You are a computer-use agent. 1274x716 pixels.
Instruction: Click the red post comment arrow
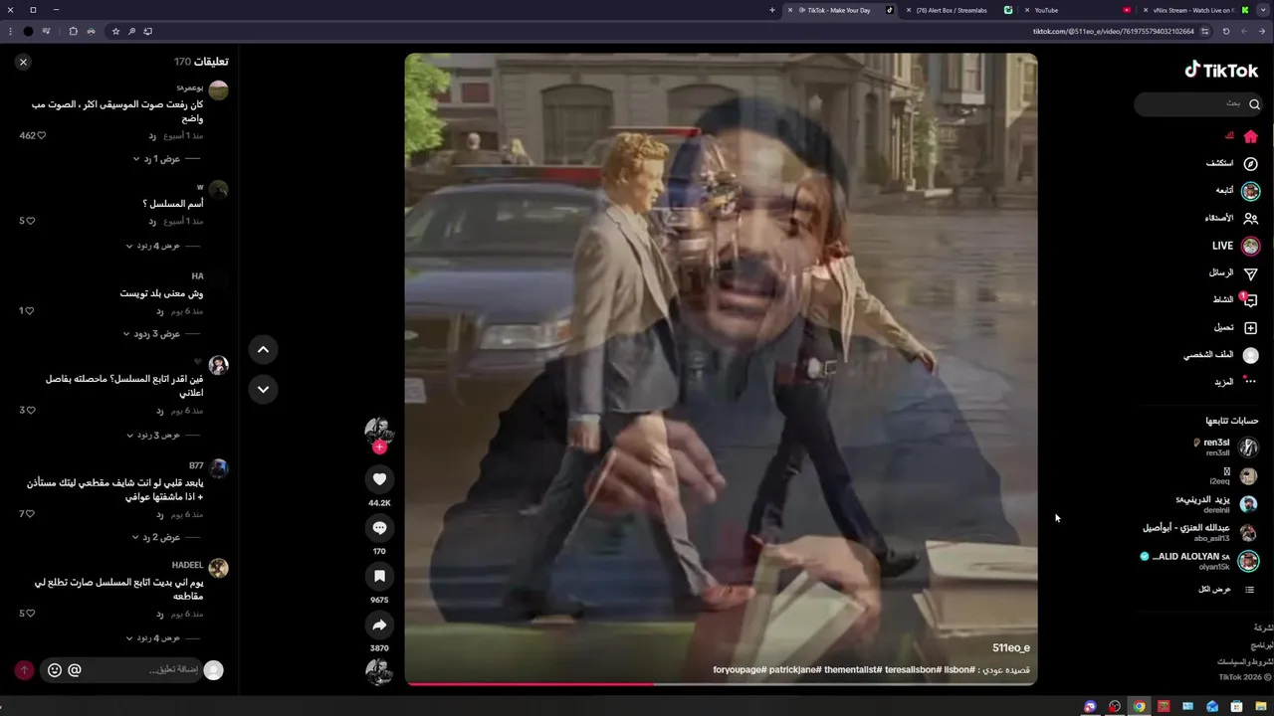[24, 670]
